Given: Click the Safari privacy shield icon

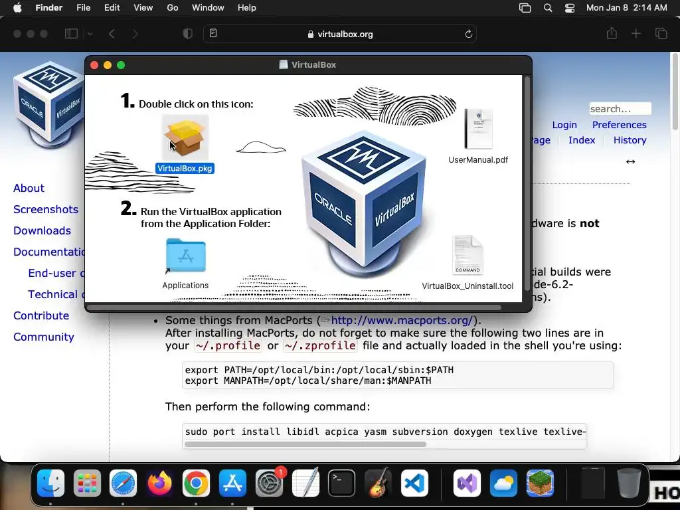Looking at the screenshot, I should pos(188,34).
